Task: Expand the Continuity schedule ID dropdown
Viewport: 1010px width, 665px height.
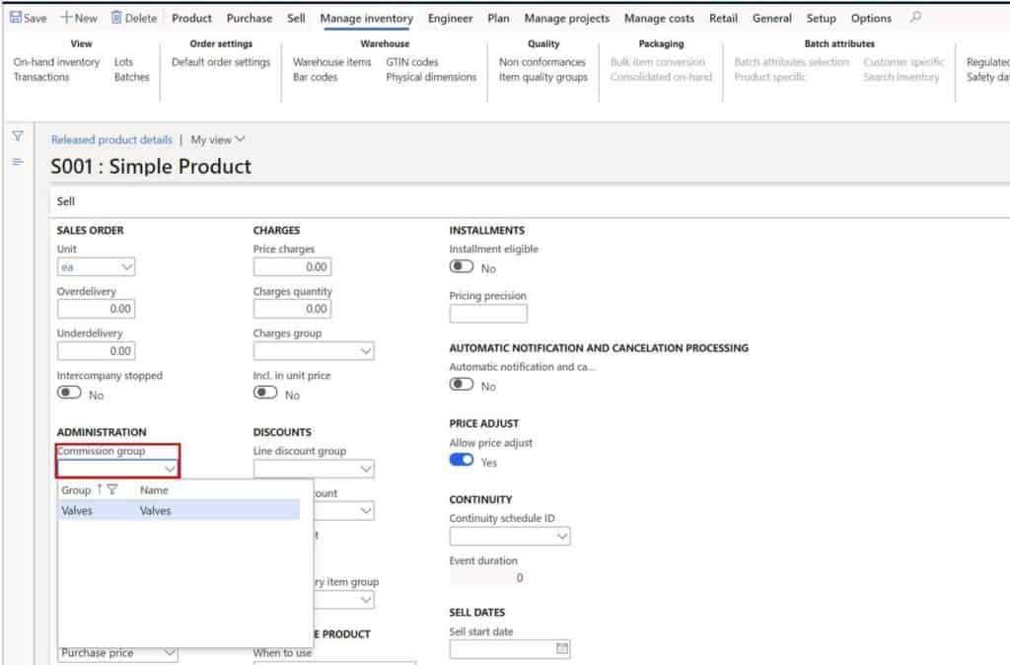Action: click(561, 536)
